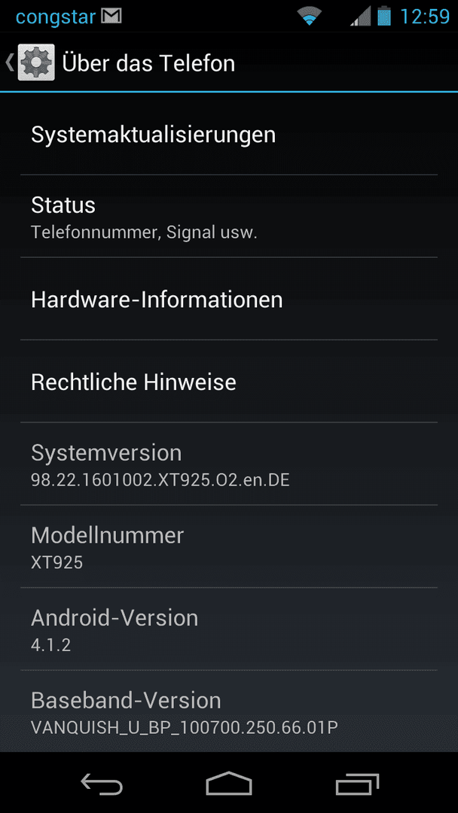Open Hardware-Informationen
Image resolution: width=458 pixels, height=813 pixels.
229,299
